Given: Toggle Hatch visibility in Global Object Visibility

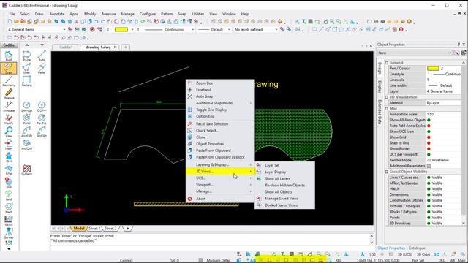Looking at the screenshot, I should (429, 188).
